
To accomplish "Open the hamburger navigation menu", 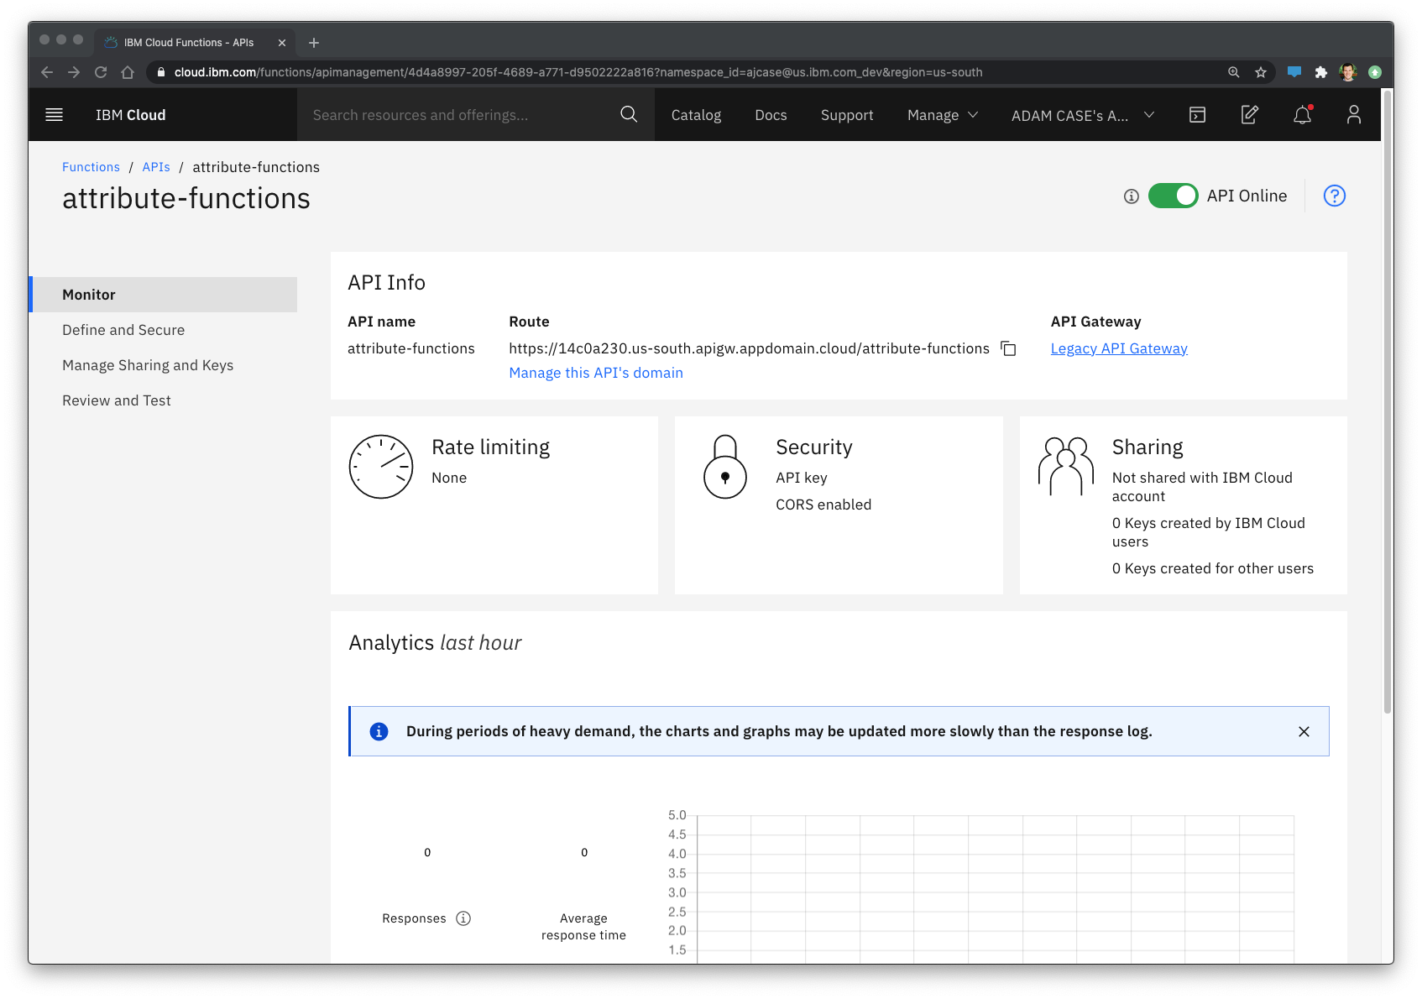I will coord(54,115).
